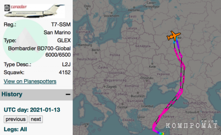Image resolution: width=221 pixels, height=135 pixels.
Task: Click the rainbow track endpoint near Cyprus
Action: [161, 134]
